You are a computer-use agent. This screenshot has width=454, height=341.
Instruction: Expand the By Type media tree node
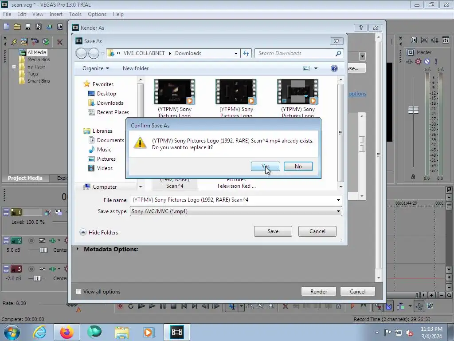[x=14, y=67]
